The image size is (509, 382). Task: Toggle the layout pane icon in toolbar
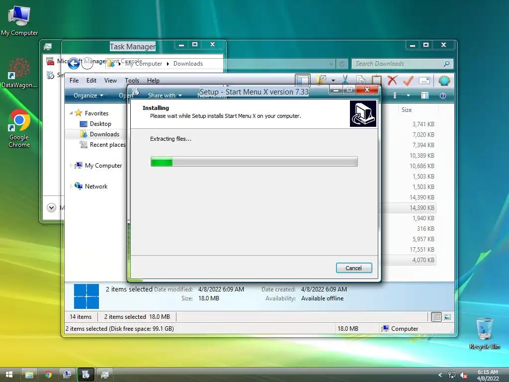(303, 80)
